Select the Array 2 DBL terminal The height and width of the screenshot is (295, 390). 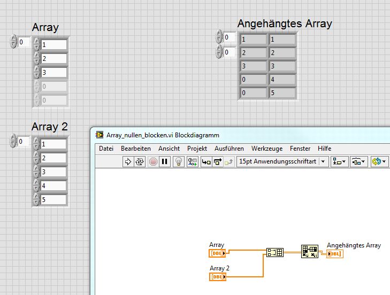(x=218, y=277)
